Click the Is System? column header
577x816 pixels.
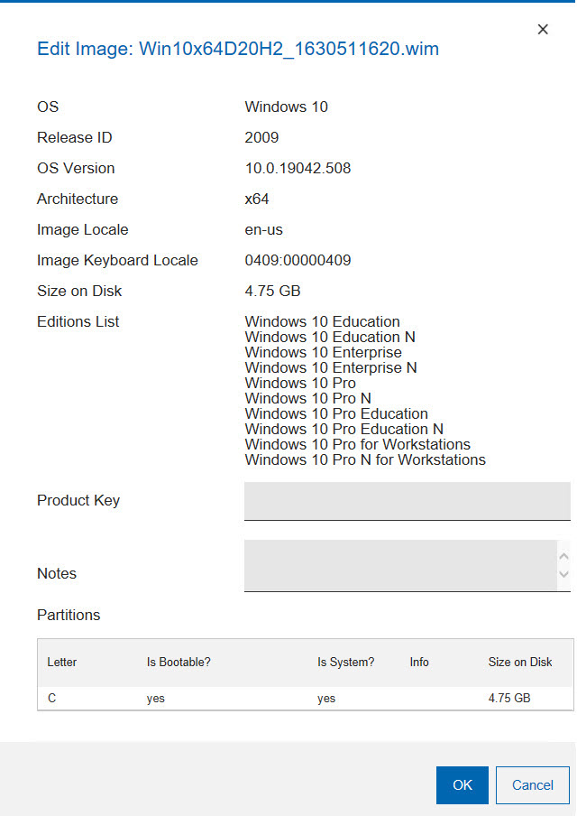point(345,663)
